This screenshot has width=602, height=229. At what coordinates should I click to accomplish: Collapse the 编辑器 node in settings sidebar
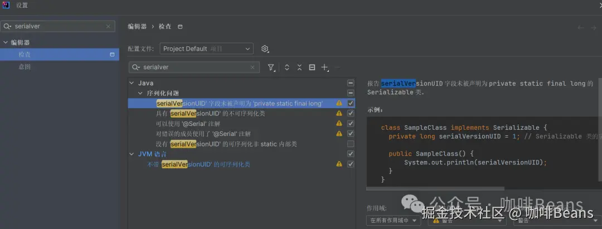click(6, 42)
